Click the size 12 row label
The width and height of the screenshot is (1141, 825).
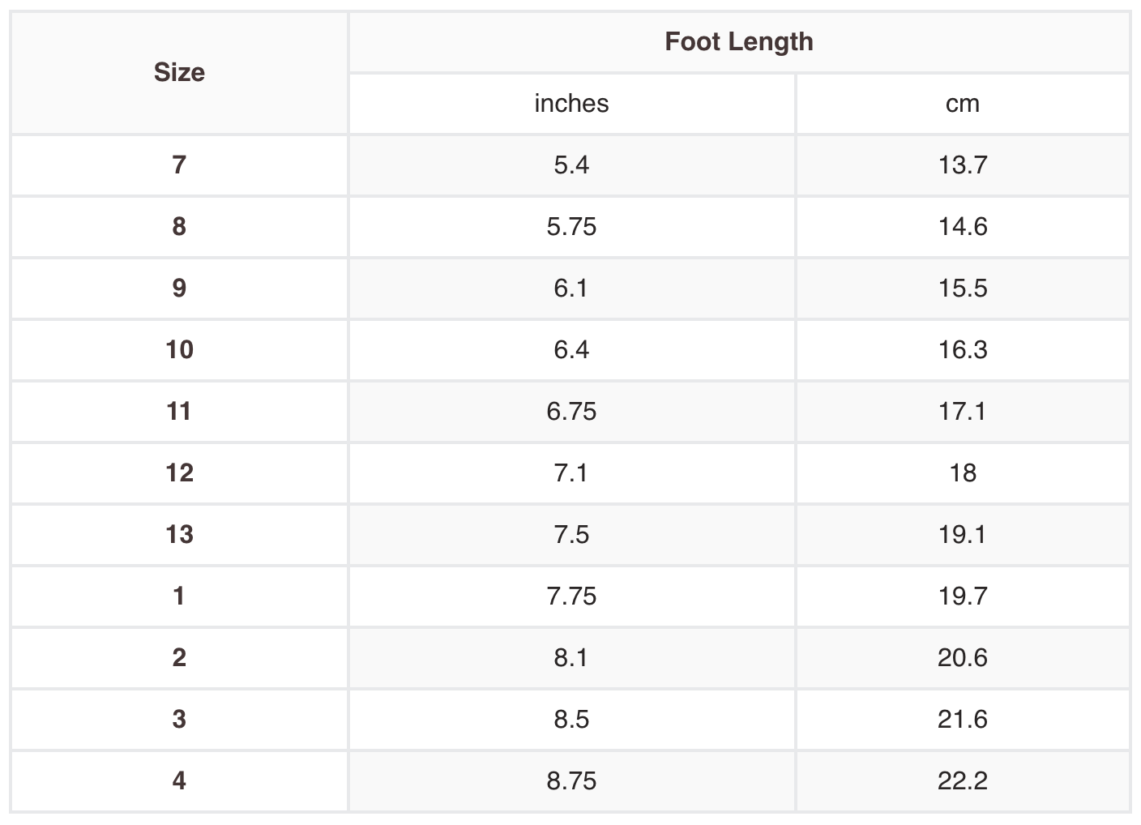179,473
